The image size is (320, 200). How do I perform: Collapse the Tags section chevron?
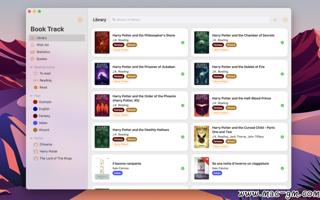[x=31, y=96]
